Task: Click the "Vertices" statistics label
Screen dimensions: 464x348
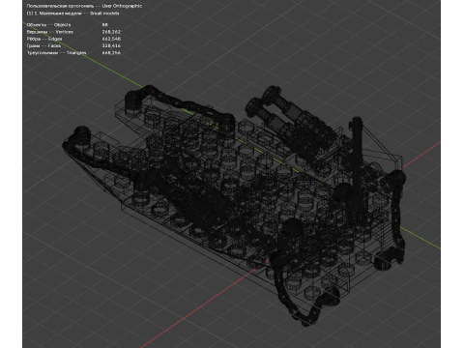Action: (64, 32)
